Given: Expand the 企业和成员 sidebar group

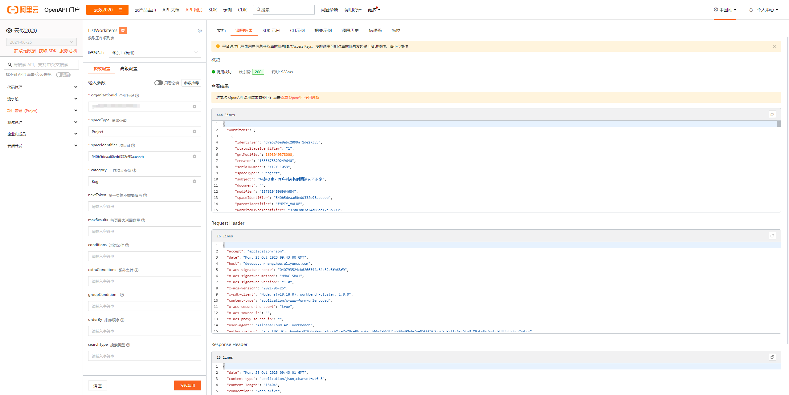Looking at the screenshot, I should pos(42,134).
